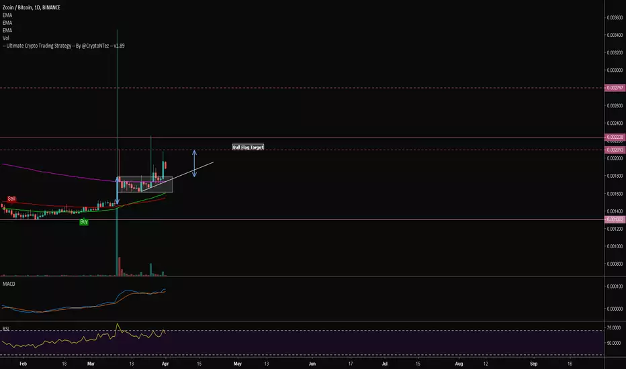Image resolution: width=626 pixels, height=369 pixels.
Task: Click the MACD pane label
Action: pos(9,284)
